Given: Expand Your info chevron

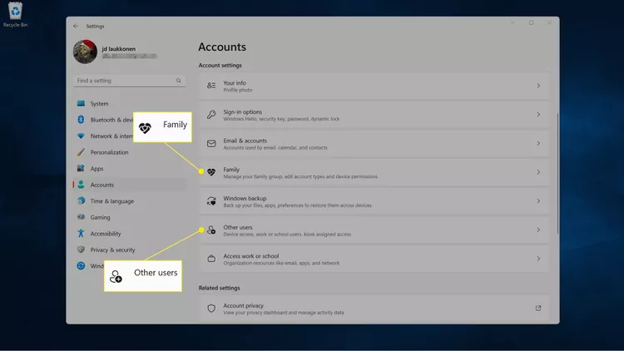Looking at the screenshot, I should click(x=538, y=86).
